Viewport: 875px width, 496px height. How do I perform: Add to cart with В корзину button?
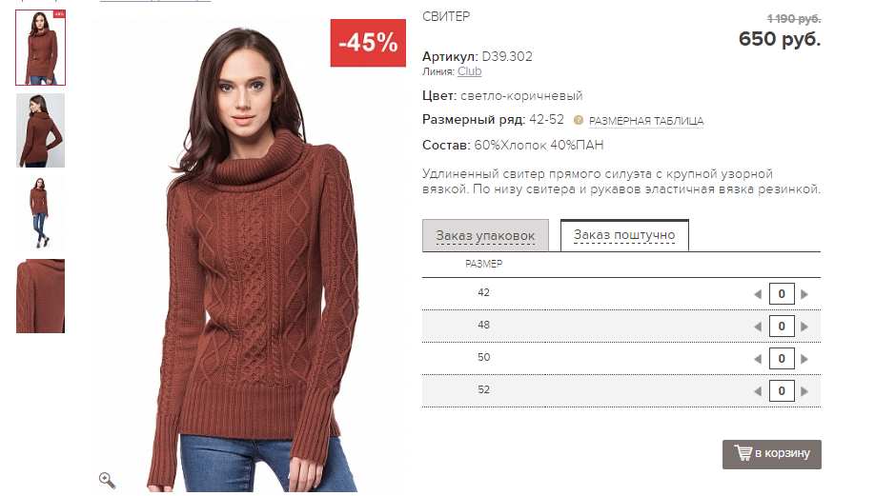click(x=772, y=454)
